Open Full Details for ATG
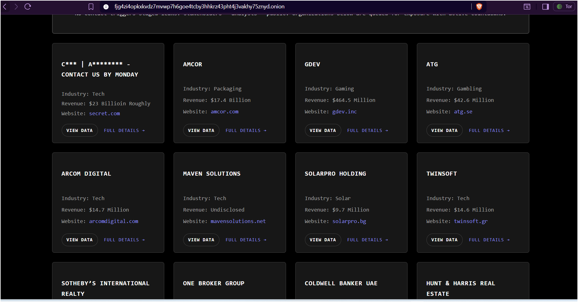Image resolution: width=578 pixels, height=302 pixels. tap(489, 130)
